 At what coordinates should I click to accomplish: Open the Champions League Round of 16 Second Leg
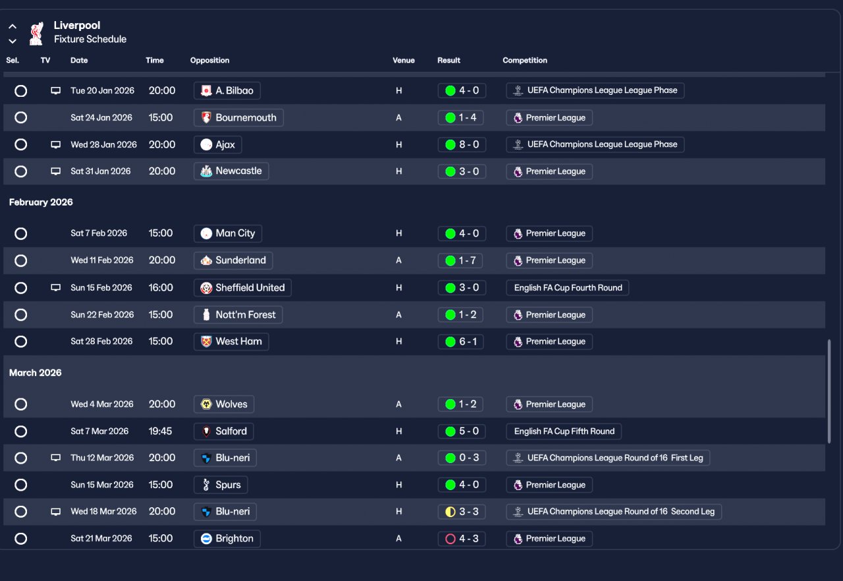point(614,512)
